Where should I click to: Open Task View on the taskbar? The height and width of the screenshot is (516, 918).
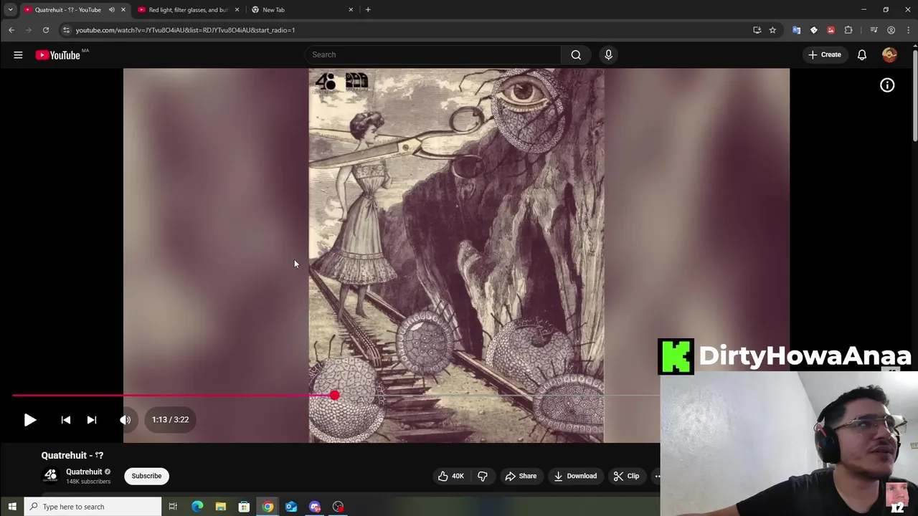click(x=173, y=507)
